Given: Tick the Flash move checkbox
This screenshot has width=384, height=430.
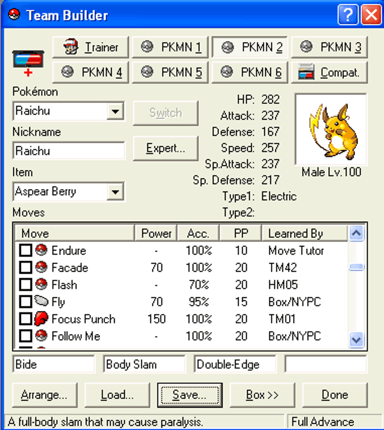Looking at the screenshot, I should [25, 284].
